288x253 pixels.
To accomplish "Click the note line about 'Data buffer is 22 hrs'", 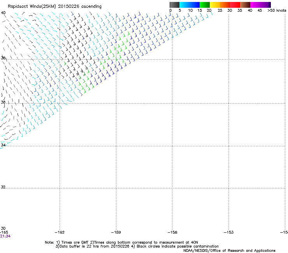I will pos(137,246).
